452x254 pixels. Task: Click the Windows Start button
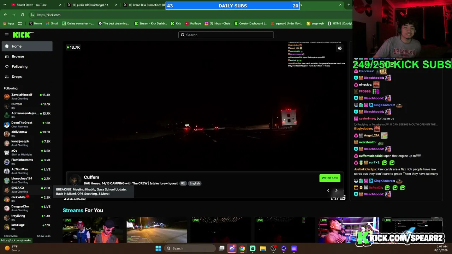158,248
